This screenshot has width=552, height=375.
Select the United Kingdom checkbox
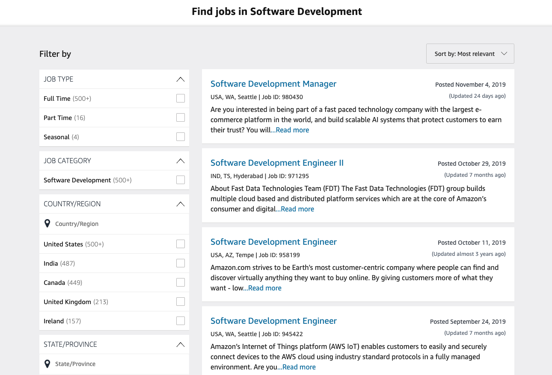pos(181,302)
